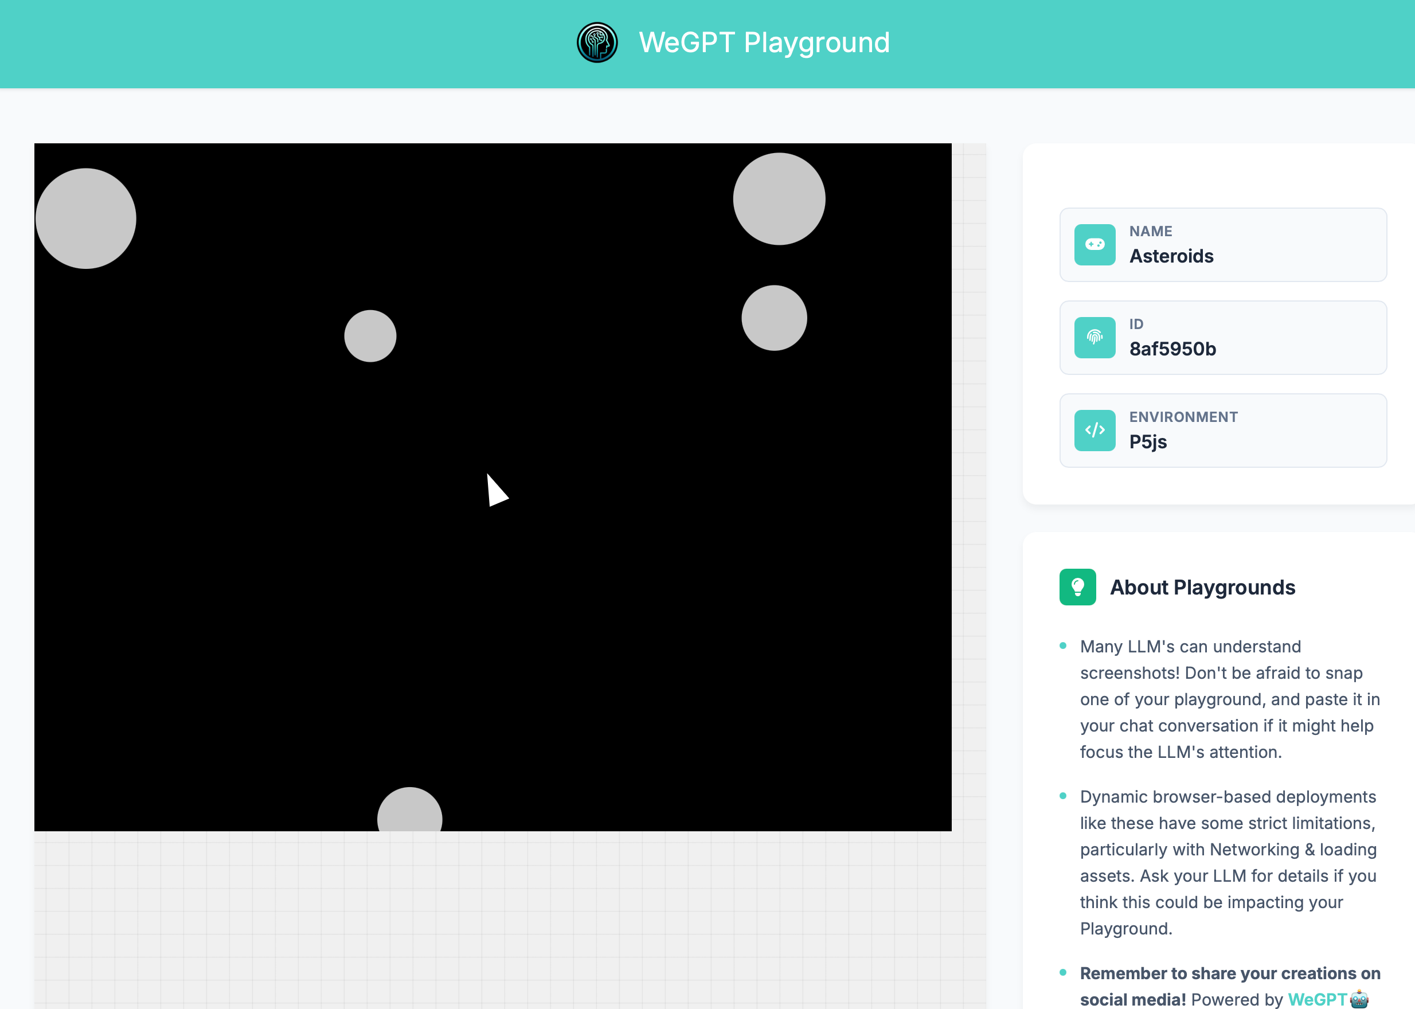
Task: Click the About Playgrounds heading
Action: pos(1202,587)
